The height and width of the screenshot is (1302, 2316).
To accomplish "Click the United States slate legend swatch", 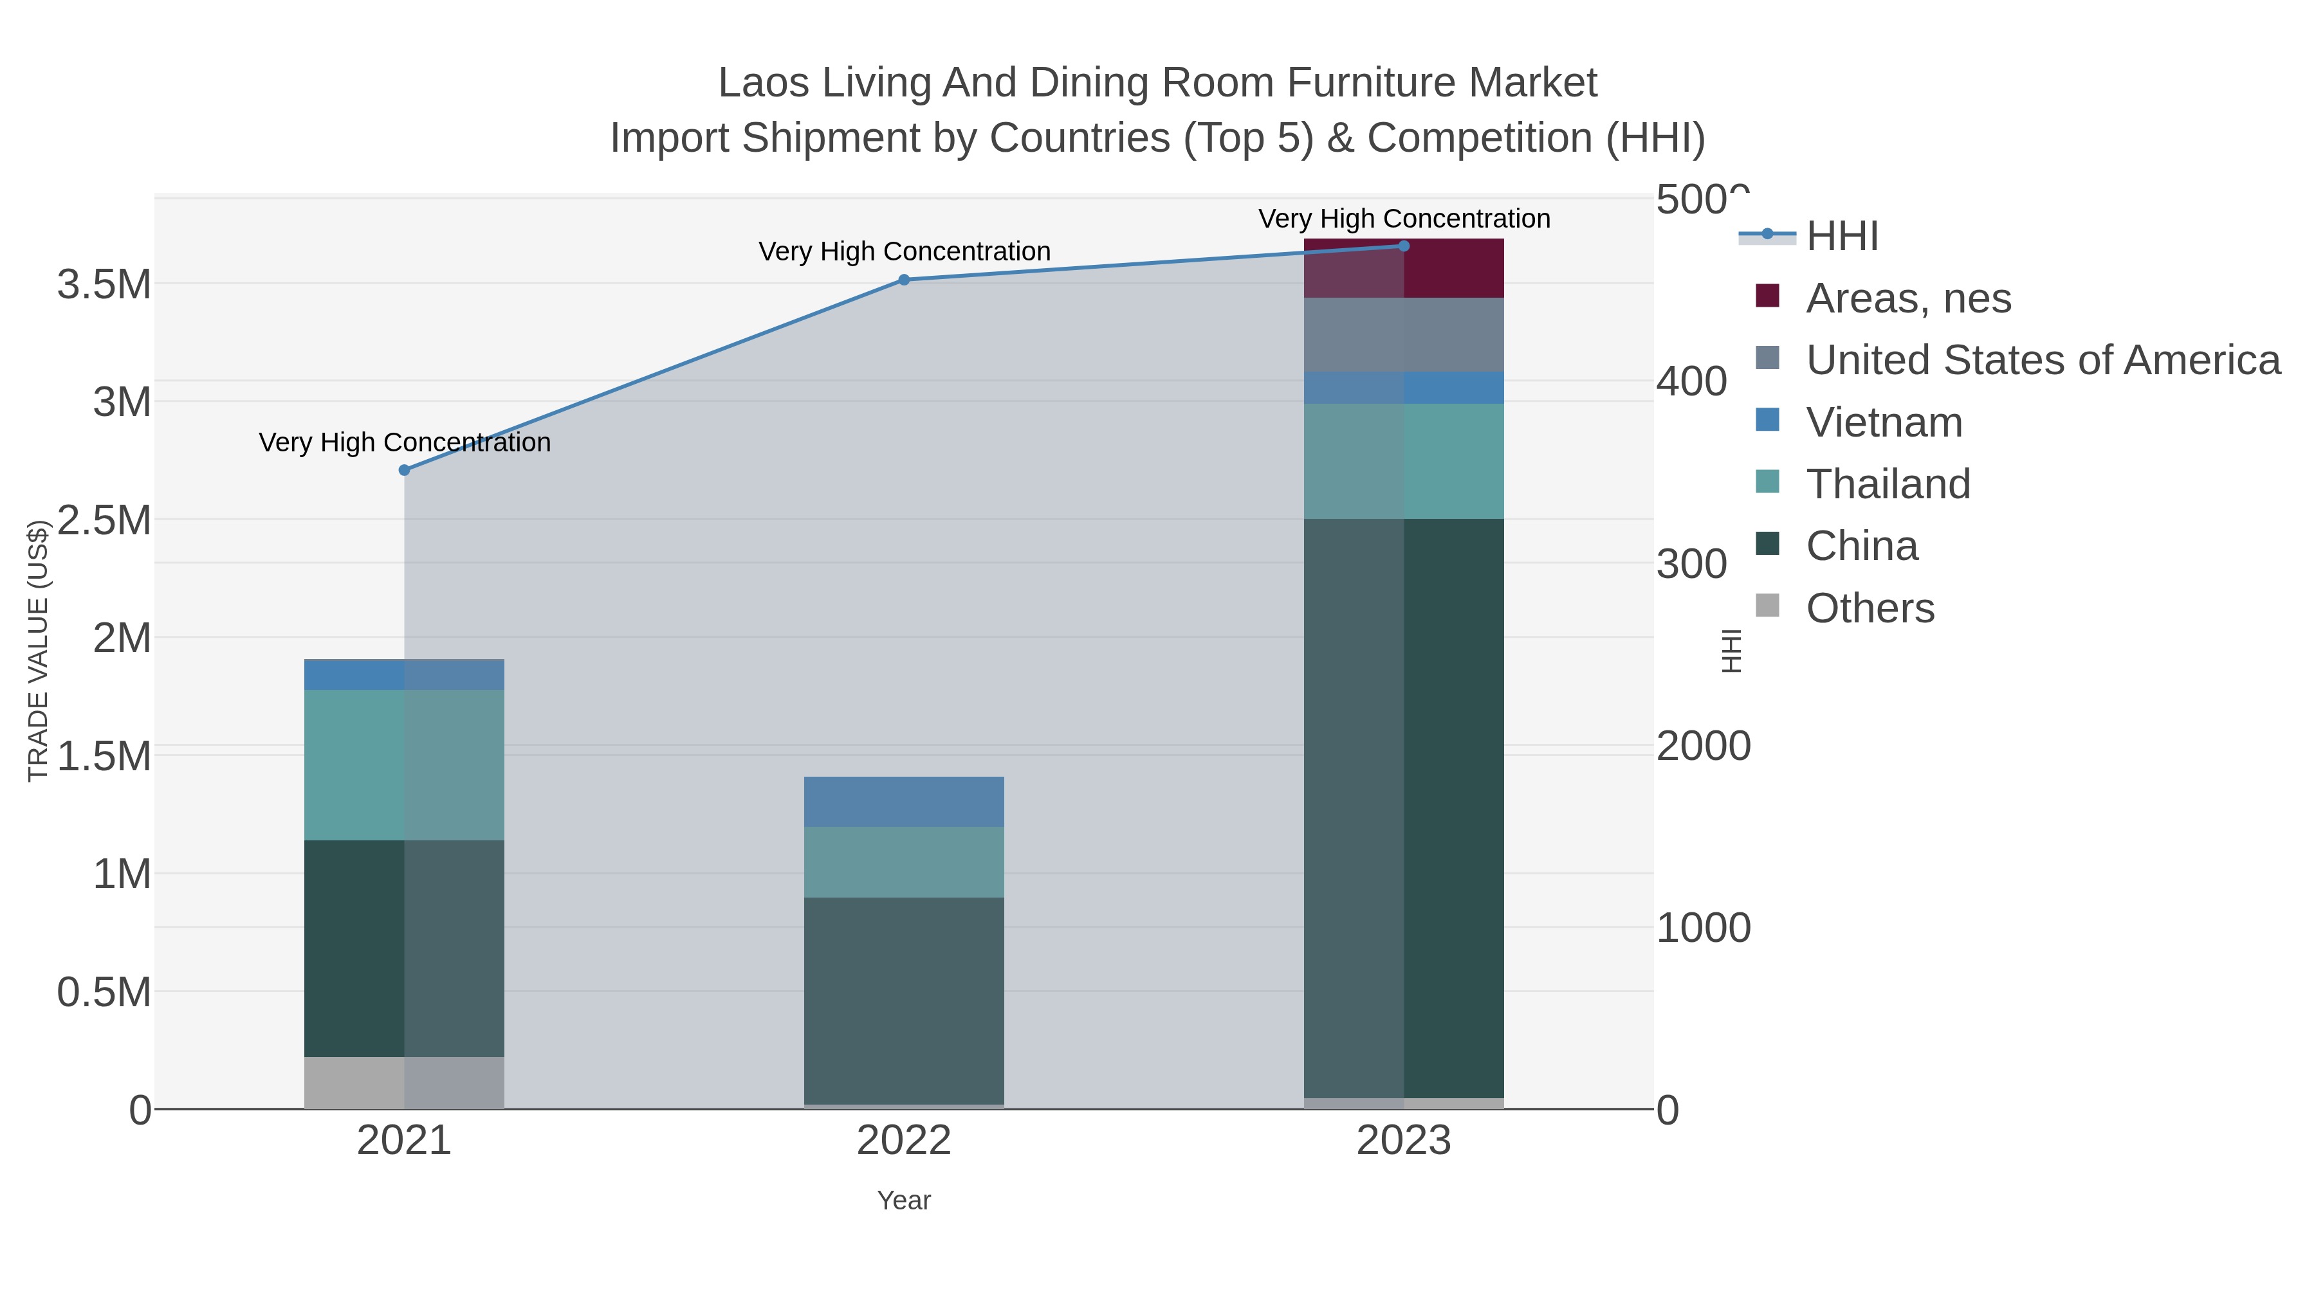I will [x=1768, y=357].
